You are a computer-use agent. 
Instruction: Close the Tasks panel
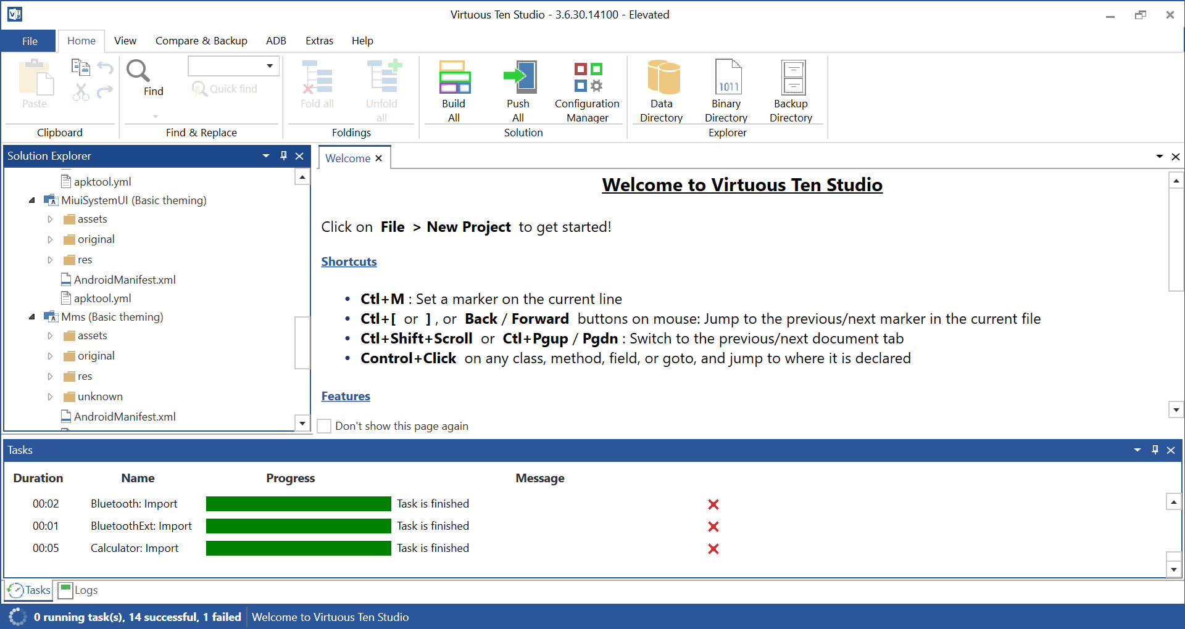(1171, 450)
